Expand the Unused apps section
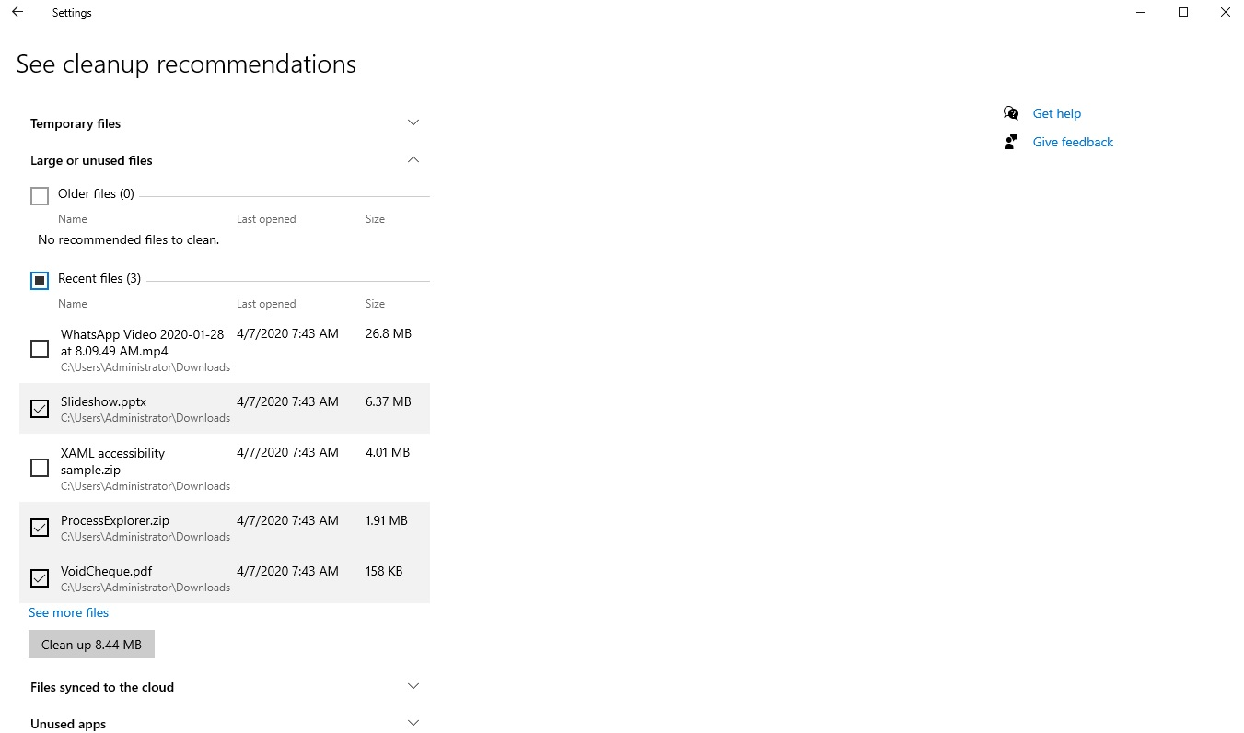This screenshot has height=733, width=1244. (x=413, y=723)
